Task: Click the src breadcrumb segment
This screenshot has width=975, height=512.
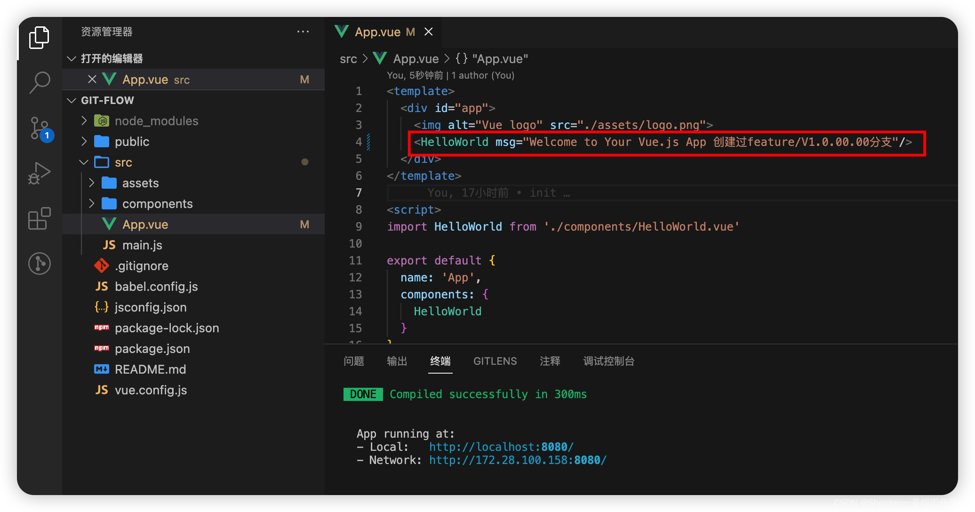Action: 348,59
